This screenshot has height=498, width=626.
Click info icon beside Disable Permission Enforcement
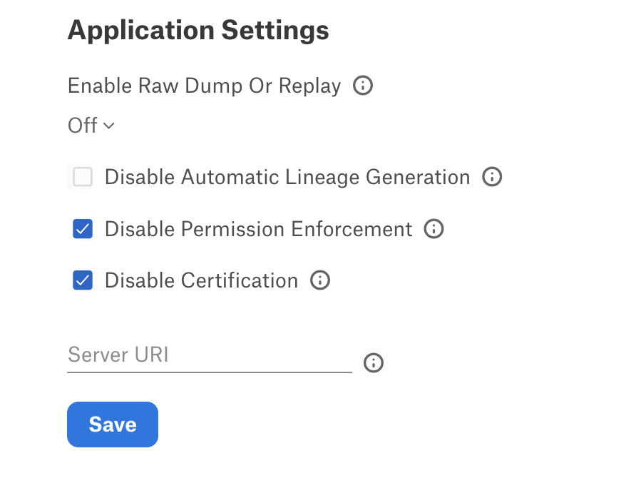[433, 229]
